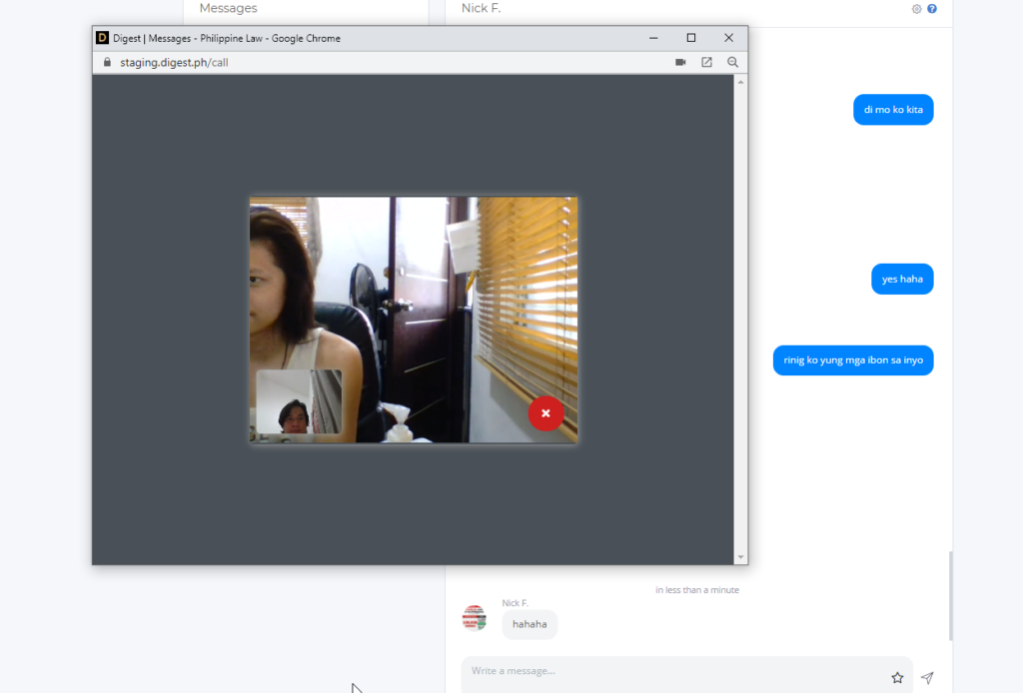1023x693 pixels.
Task: Click the staging.digest.ph/call address text
Action: 174,63
